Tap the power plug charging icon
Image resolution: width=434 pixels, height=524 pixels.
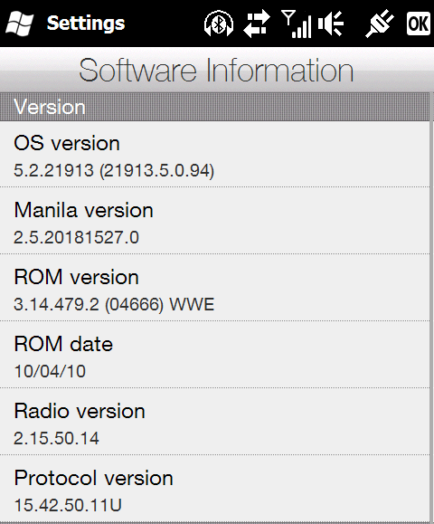pyautogui.click(x=380, y=24)
